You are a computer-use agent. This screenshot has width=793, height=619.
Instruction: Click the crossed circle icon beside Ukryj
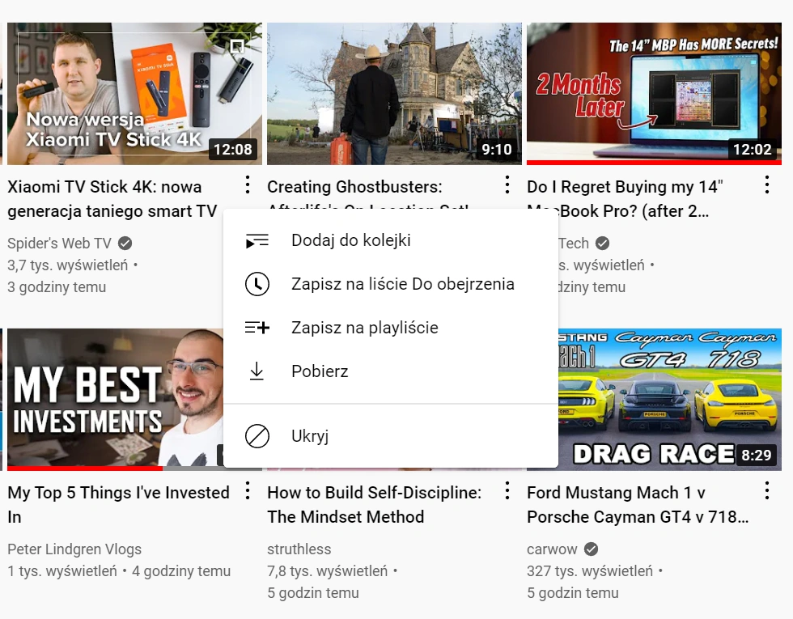click(x=257, y=436)
